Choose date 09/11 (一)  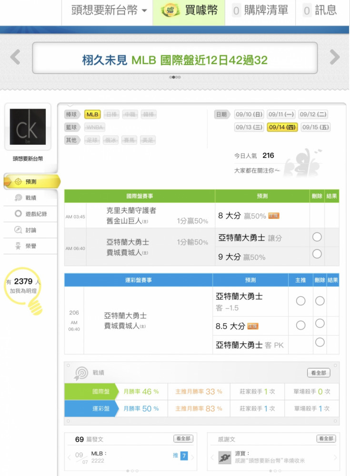(281, 114)
